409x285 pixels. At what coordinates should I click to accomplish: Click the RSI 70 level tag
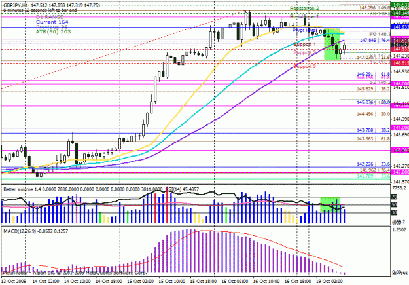[395, 197]
